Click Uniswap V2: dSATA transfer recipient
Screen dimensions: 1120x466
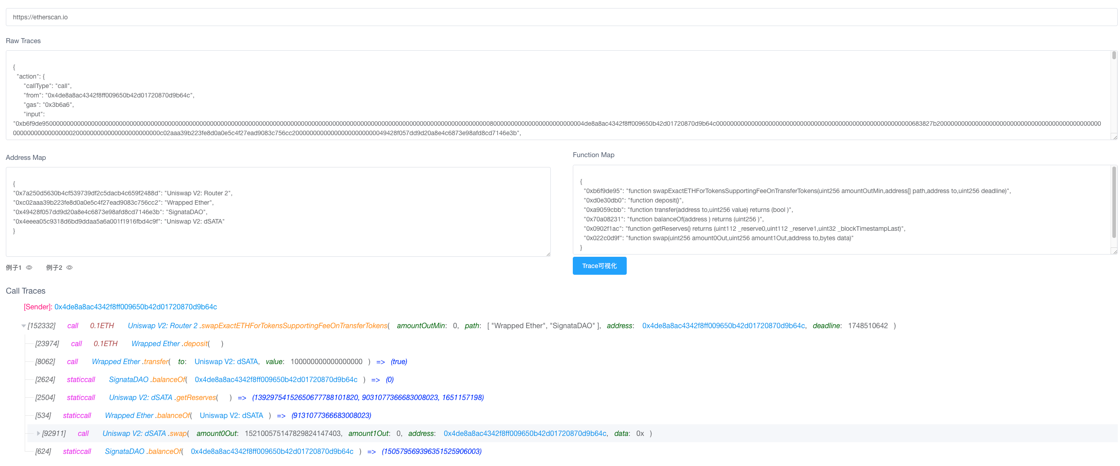pyautogui.click(x=226, y=362)
